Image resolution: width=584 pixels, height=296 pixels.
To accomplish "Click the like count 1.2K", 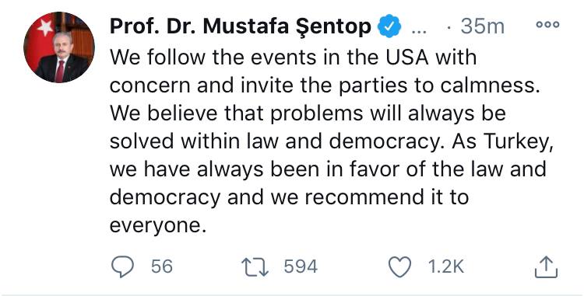I will pyautogui.click(x=446, y=266).
